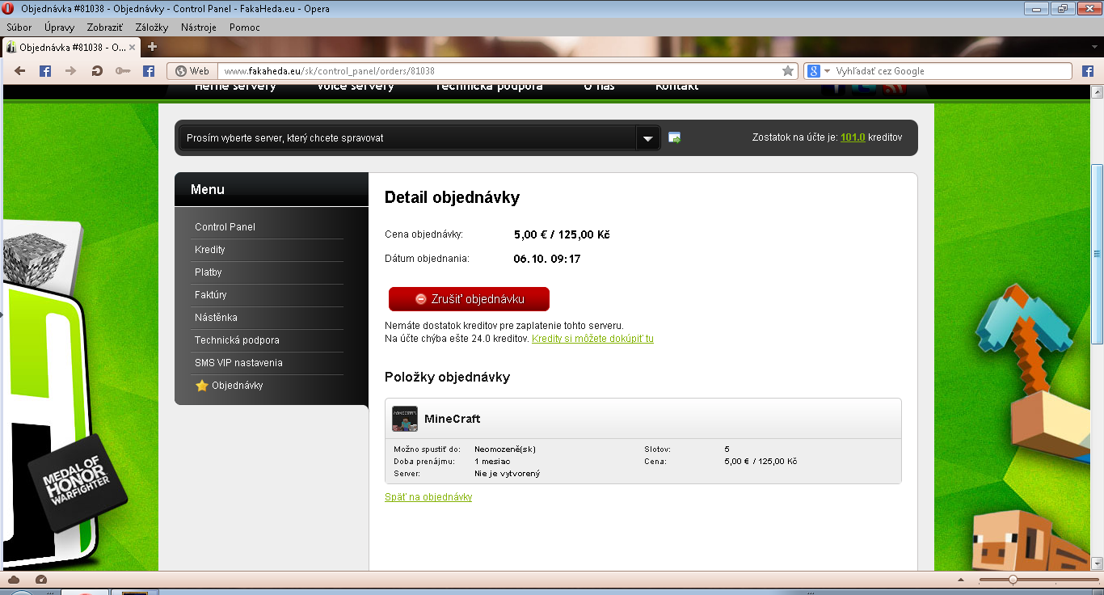Open Kredity in side menu
This screenshot has height=595, width=1104.
210,250
